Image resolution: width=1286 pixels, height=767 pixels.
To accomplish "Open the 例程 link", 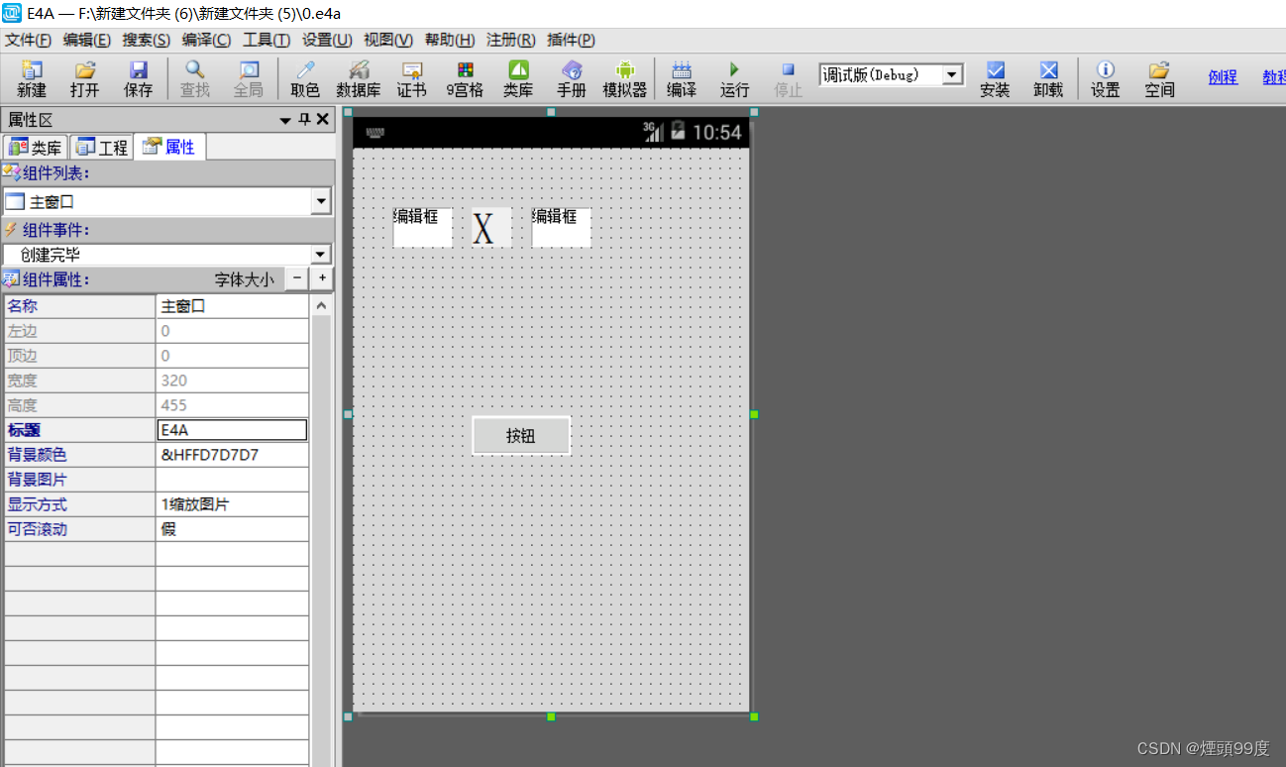I will click(x=1223, y=77).
